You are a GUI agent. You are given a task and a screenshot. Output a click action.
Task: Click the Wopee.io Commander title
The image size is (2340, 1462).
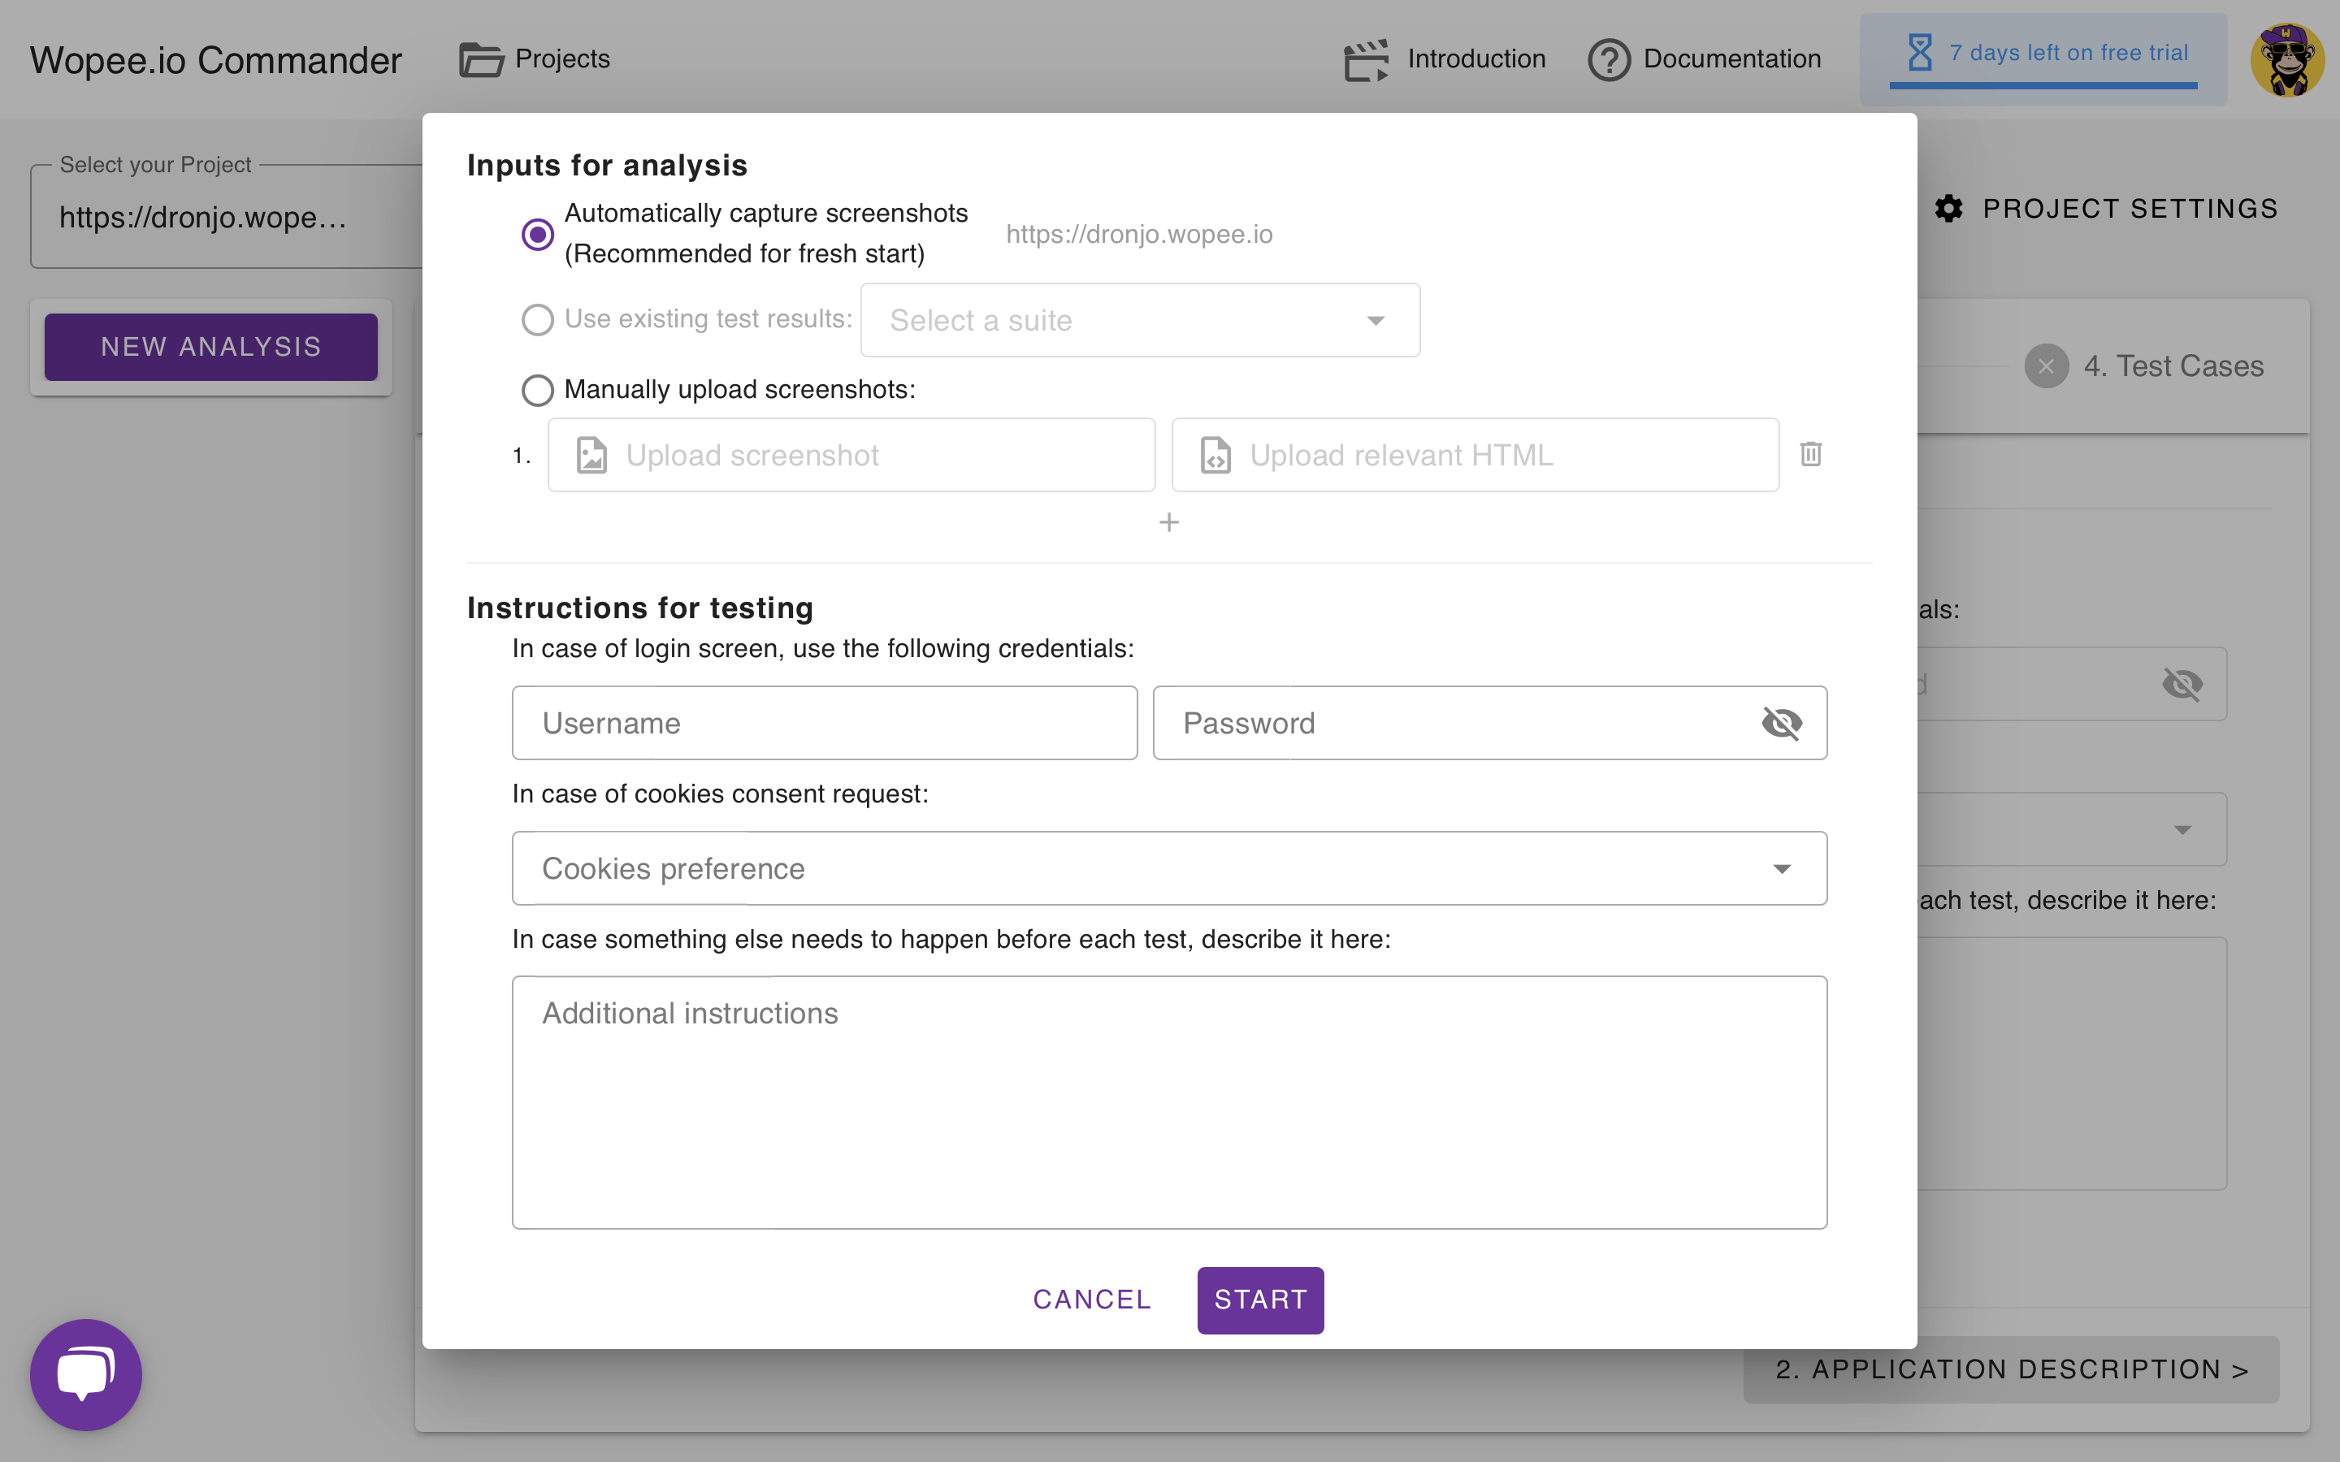click(x=215, y=60)
